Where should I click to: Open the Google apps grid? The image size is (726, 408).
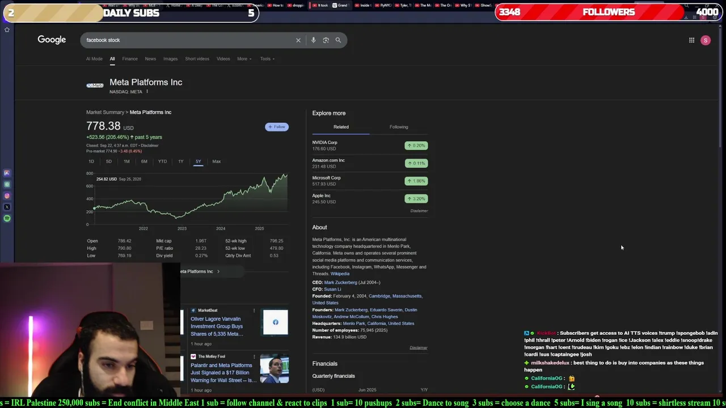(691, 40)
